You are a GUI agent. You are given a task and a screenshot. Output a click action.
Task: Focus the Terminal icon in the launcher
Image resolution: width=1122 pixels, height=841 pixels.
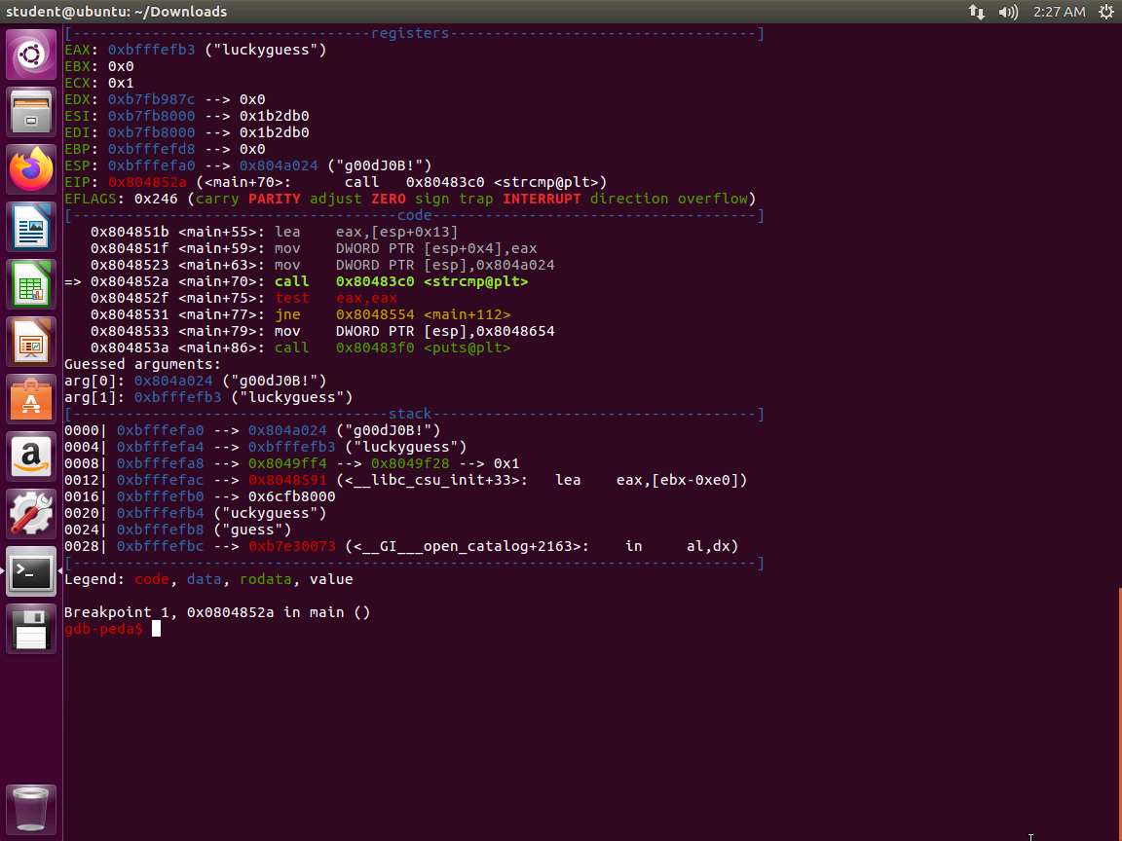click(x=31, y=572)
